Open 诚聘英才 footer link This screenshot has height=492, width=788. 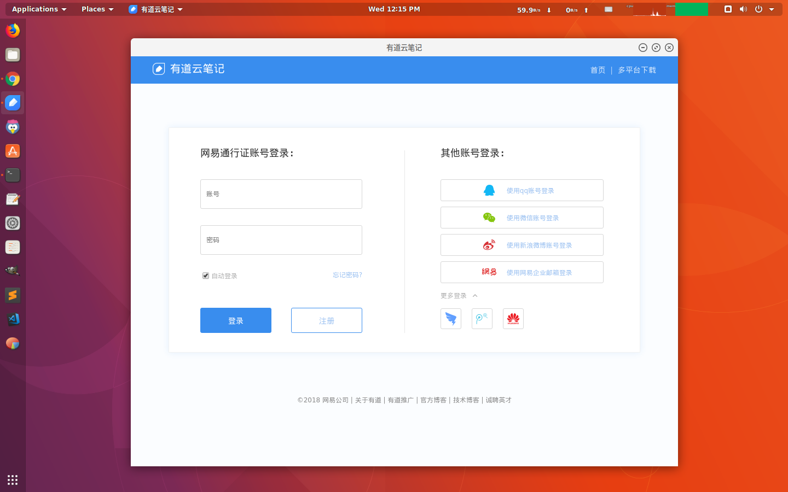click(499, 400)
